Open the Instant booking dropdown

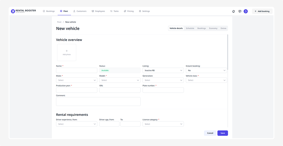206,71
